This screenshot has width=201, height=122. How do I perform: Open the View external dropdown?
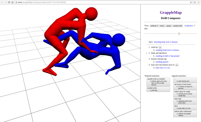pyautogui.click(x=154, y=26)
